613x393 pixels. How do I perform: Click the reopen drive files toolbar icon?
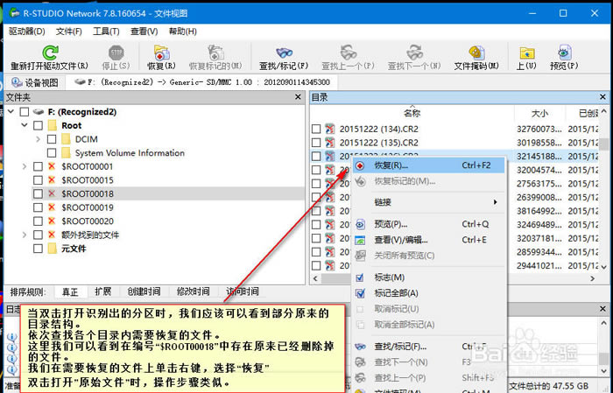(x=50, y=53)
